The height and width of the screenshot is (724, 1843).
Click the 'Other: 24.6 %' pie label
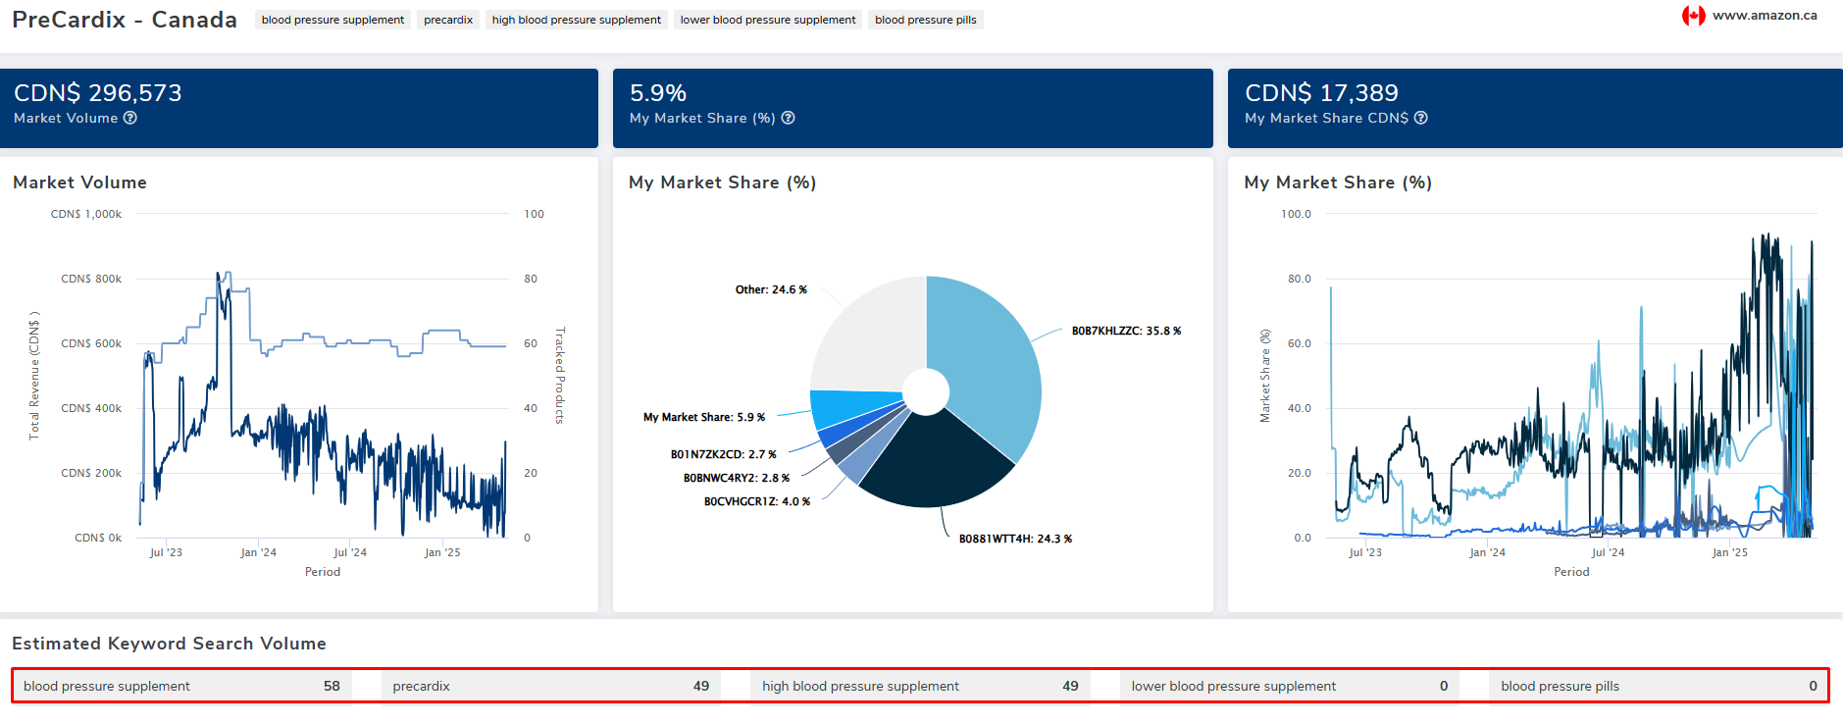[771, 290]
